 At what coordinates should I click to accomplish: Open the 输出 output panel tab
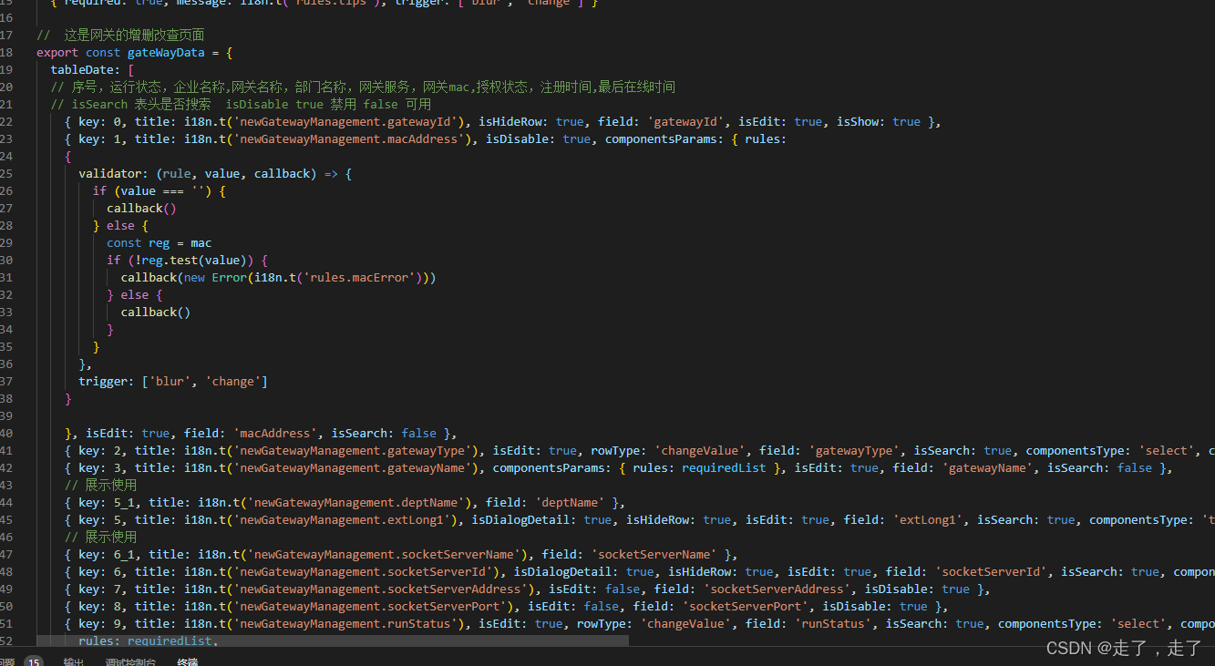73,662
